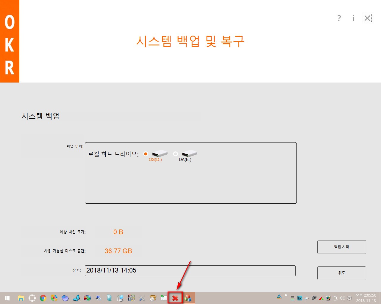Image resolution: width=381 pixels, height=304 pixels.
Task: Open the red-green disc checkmark taskbar icon
Action: coord(87,298)
